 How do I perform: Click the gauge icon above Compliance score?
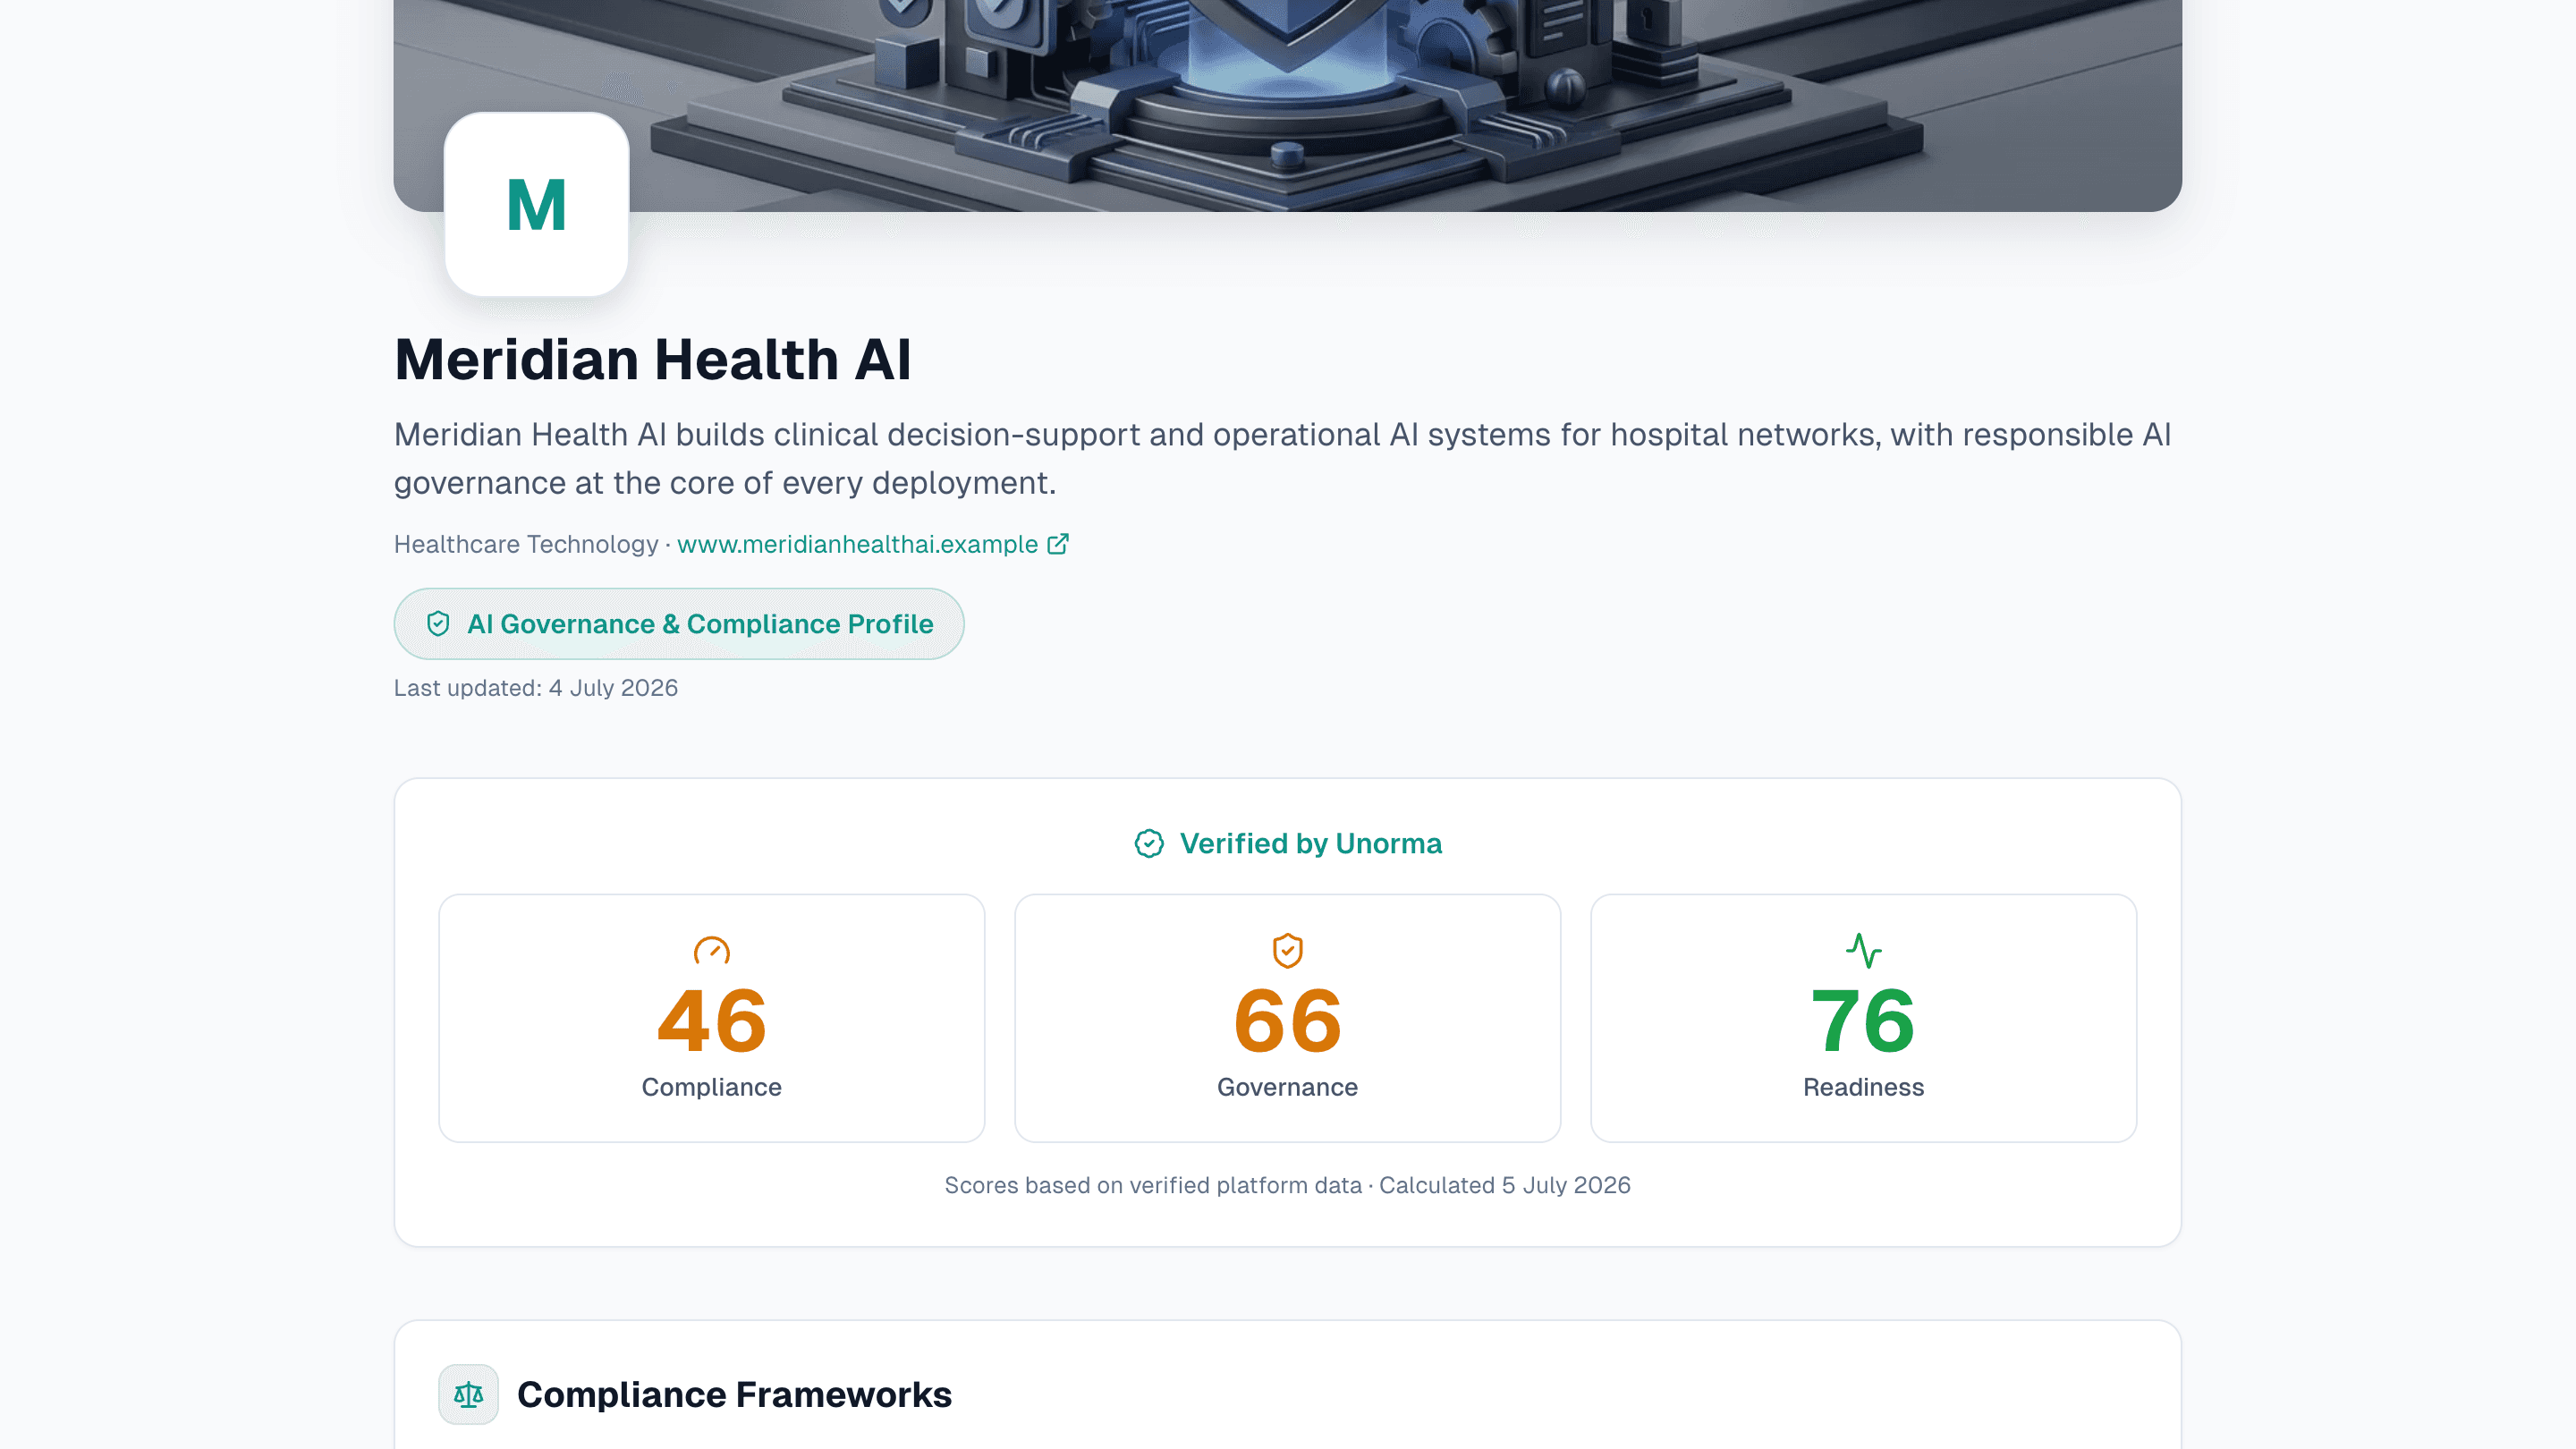pyautogui.click(x=712, y=950)
